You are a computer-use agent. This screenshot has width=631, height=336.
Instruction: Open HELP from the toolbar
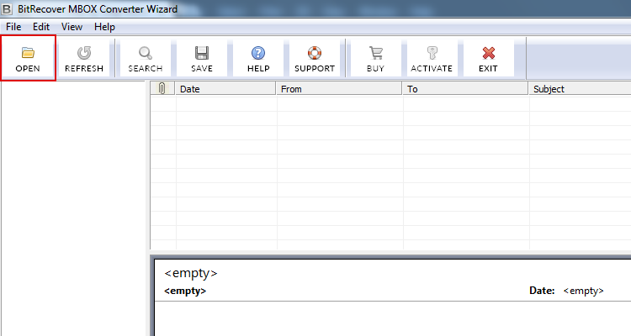click(258, 58)
